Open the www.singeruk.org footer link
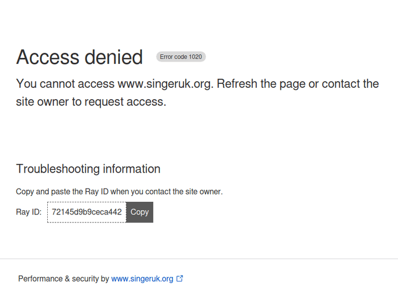The image size is (398, 299). (142, 279)
